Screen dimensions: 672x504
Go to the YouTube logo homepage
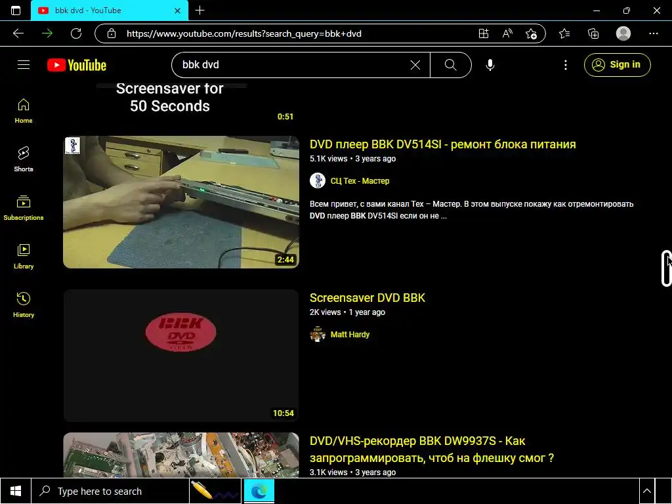(77, 65)
